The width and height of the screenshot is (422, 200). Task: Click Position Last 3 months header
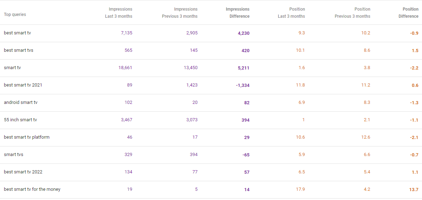tap(291, 13)
